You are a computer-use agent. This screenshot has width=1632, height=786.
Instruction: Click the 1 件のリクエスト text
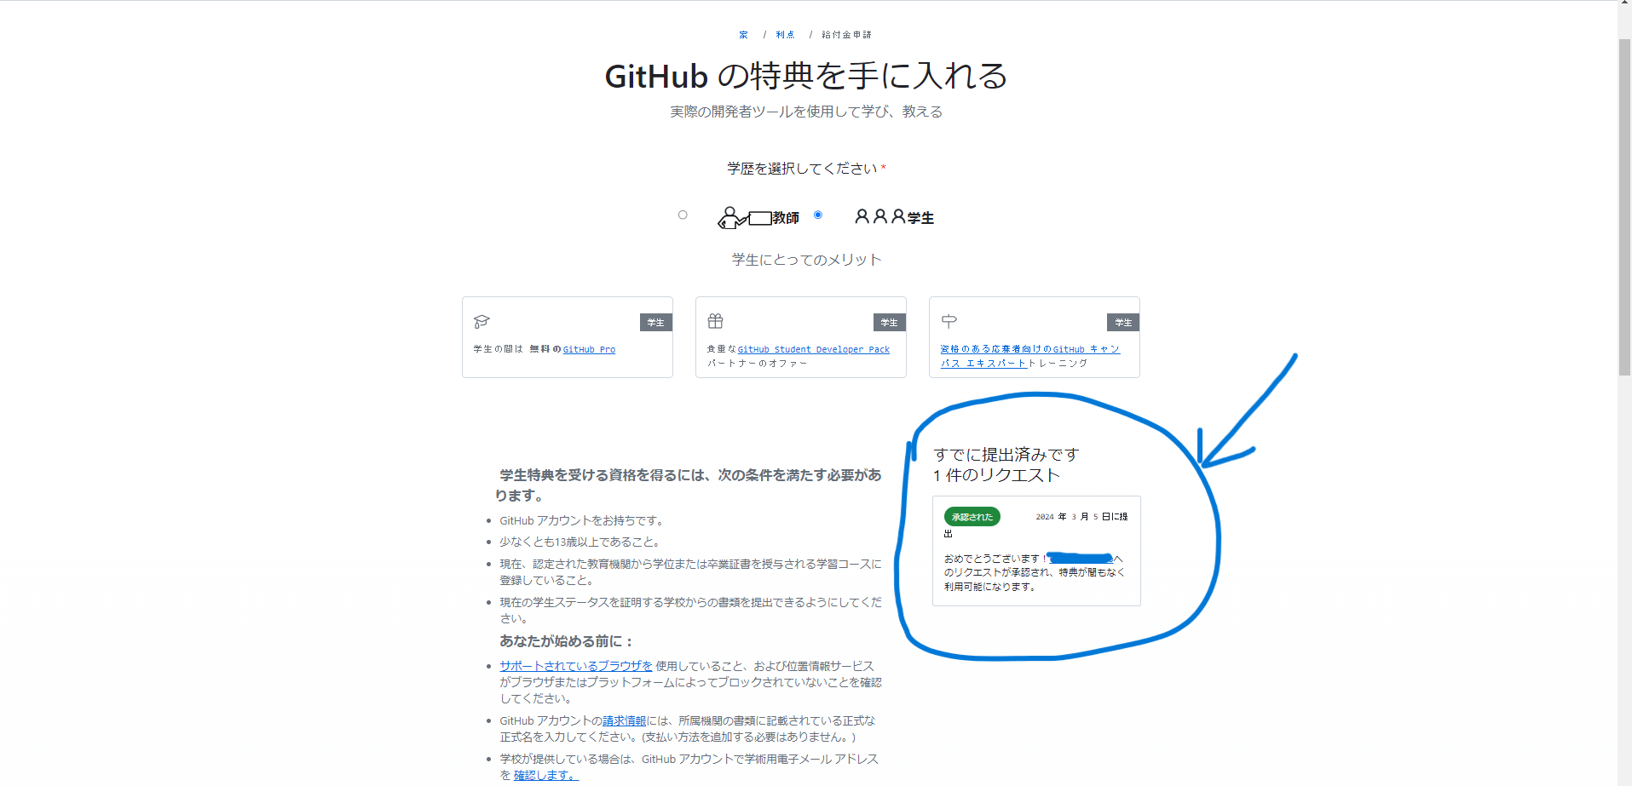click(x=996, y=475)
